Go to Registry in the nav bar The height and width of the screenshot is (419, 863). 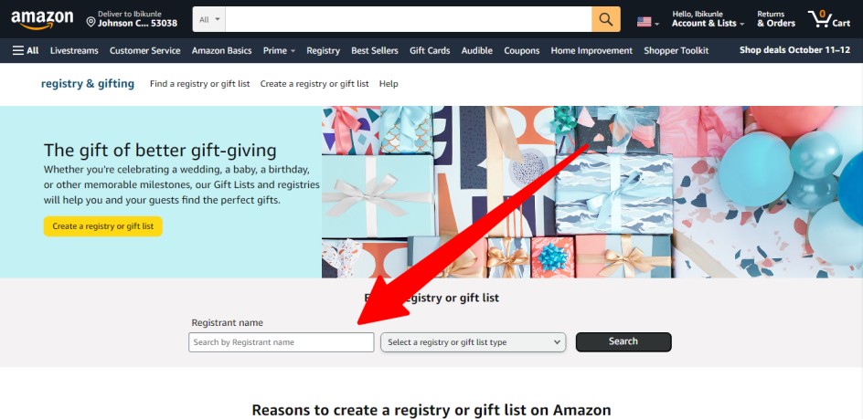point(323,50)
